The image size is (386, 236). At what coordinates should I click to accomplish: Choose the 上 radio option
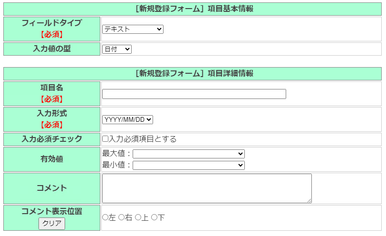tap(138, 217)
